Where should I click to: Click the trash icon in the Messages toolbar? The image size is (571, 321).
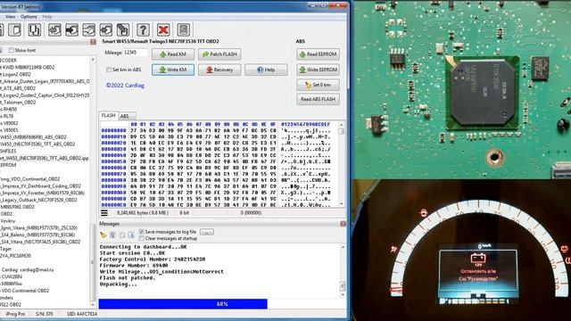click(x=112, y=235)
